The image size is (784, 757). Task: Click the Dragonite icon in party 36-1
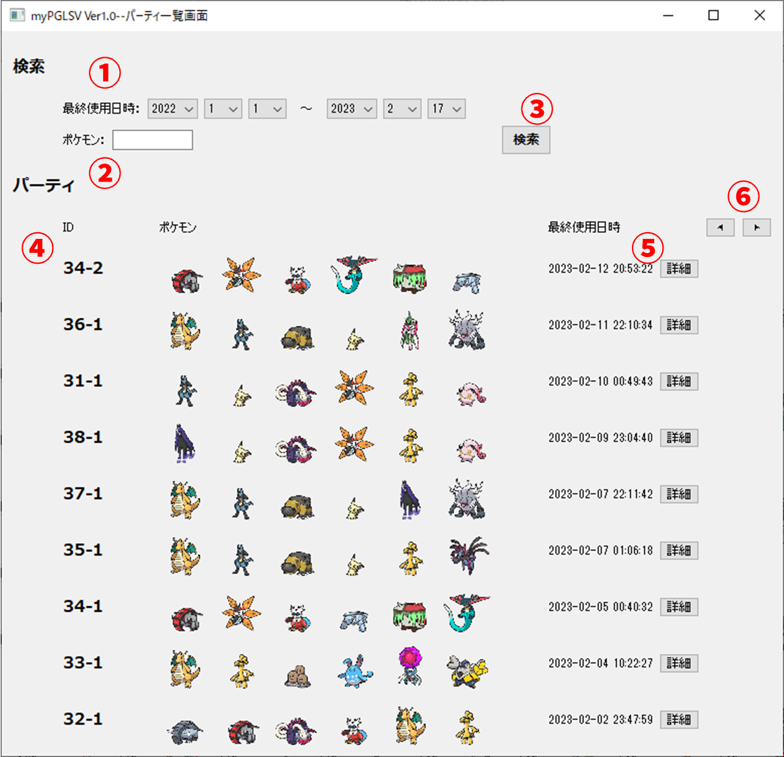pyautogui.click(x=185, y=330)
